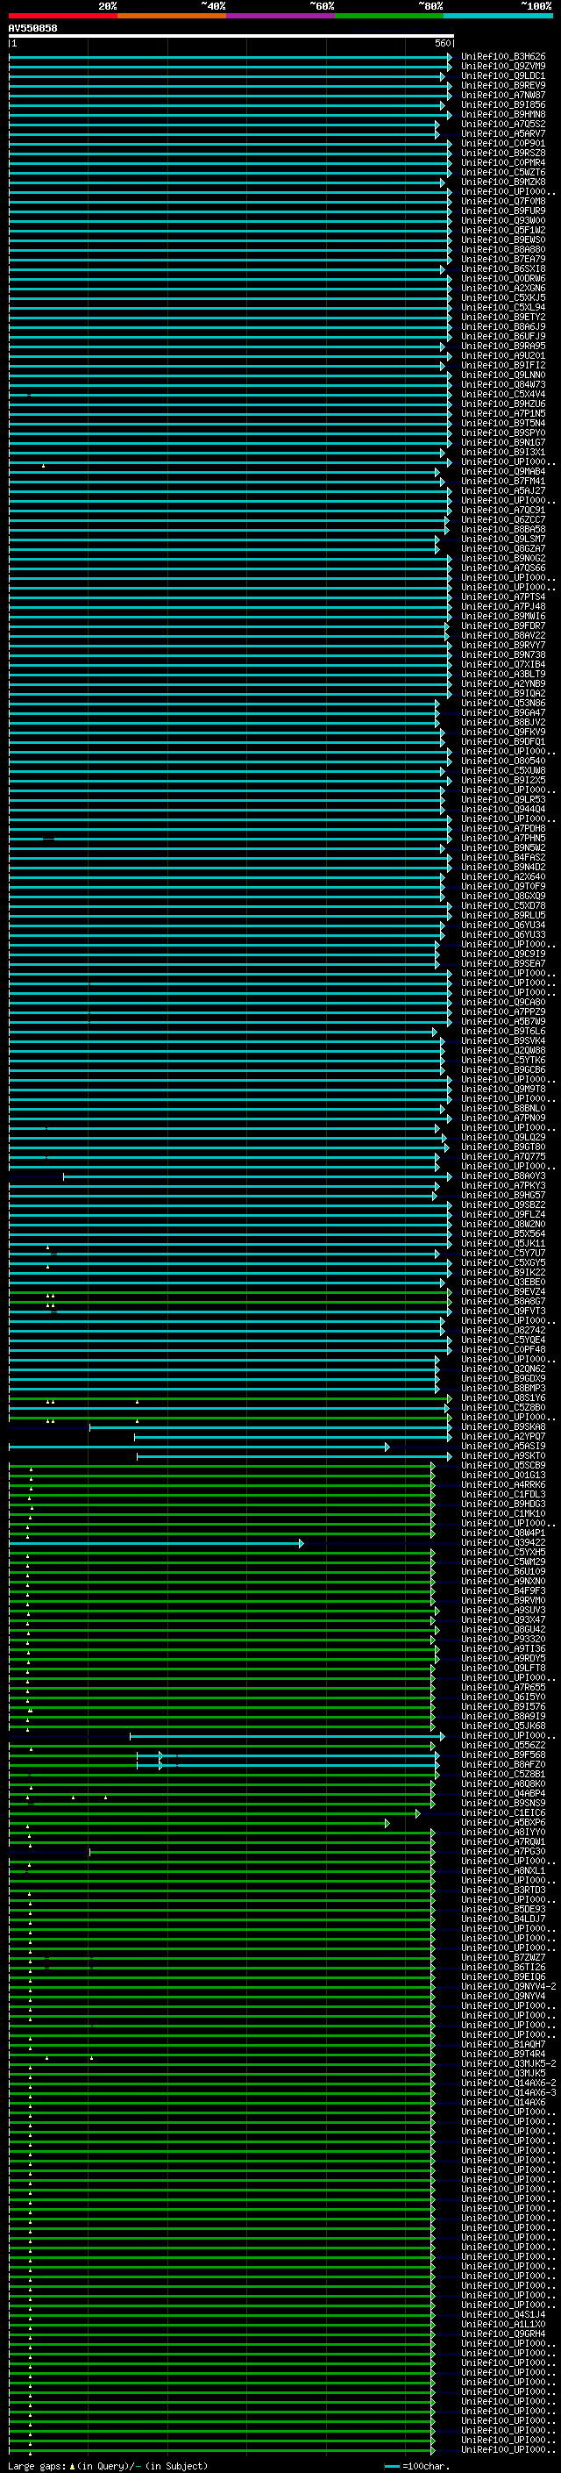561x2473 pixels.
Task: Click the UniRef100_B9EVZ4 label
Action: tap(503, 1291)
